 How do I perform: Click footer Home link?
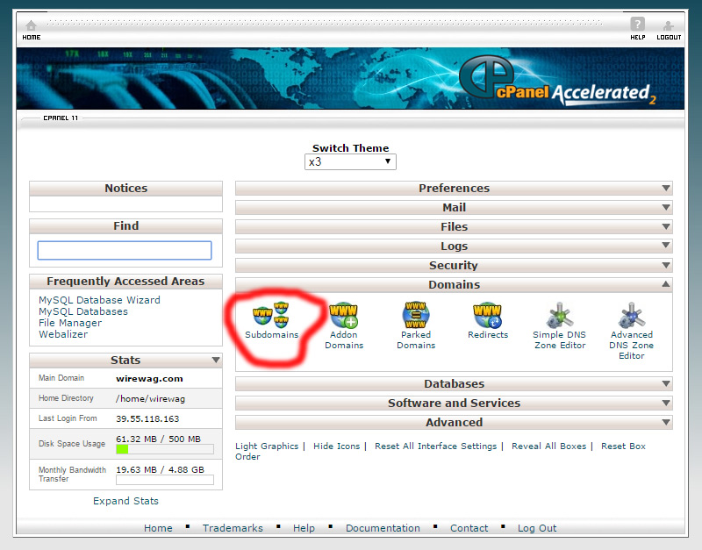[158, 528]
